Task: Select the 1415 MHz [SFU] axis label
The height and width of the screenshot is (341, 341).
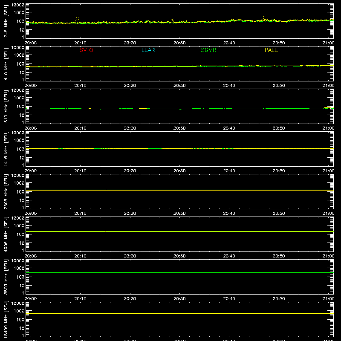Action: click(6, 149)
